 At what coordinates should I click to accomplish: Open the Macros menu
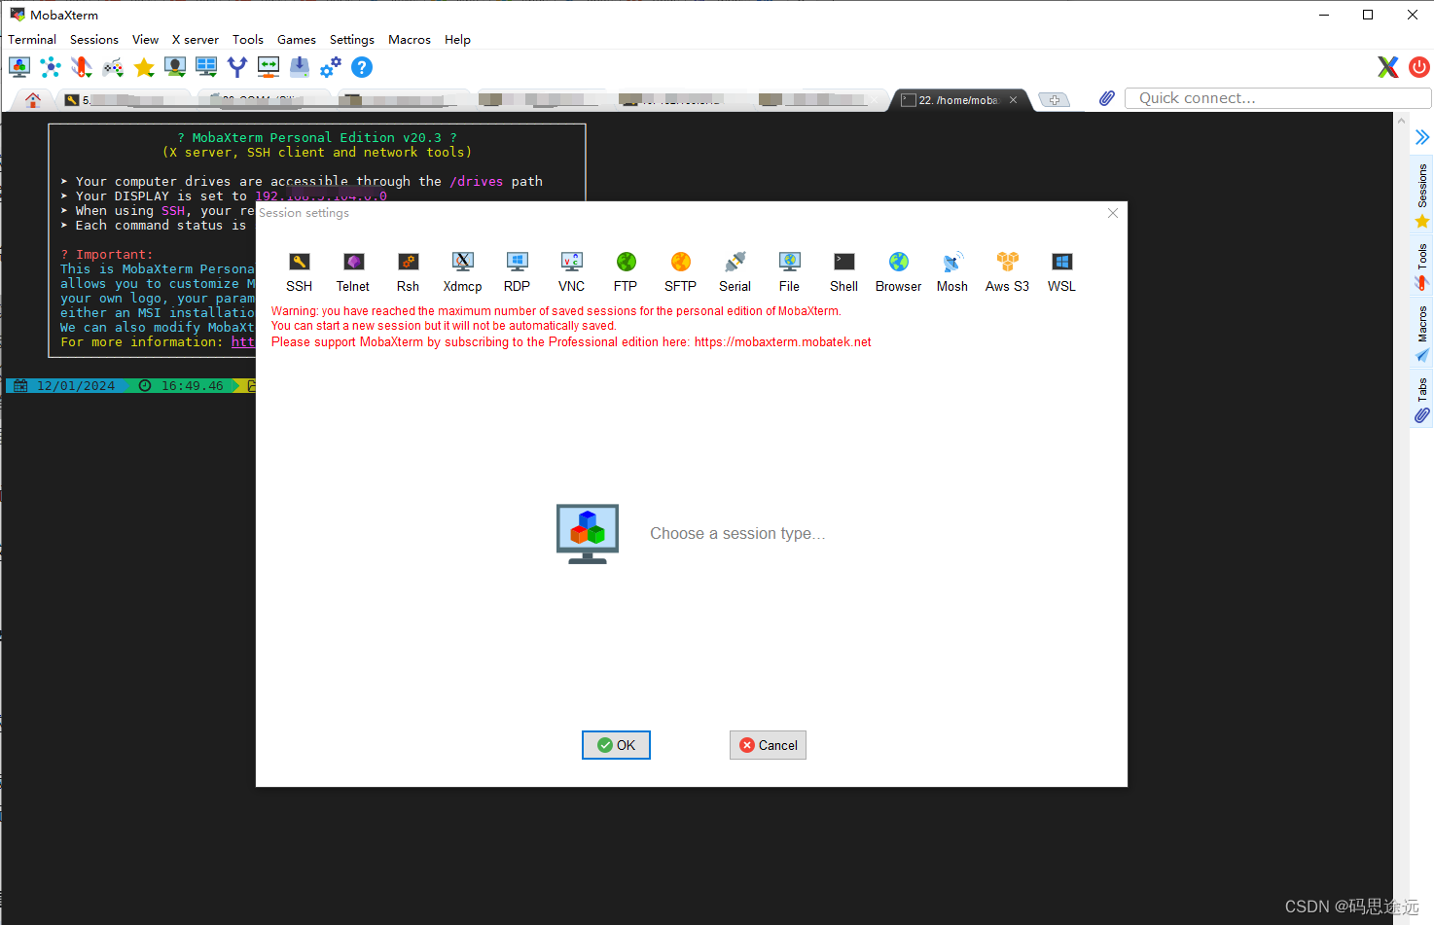(x=410, y=40)
